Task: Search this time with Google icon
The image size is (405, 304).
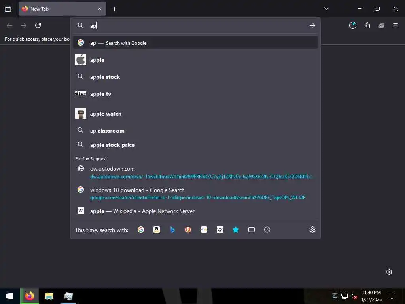Action: coord(141,230)
